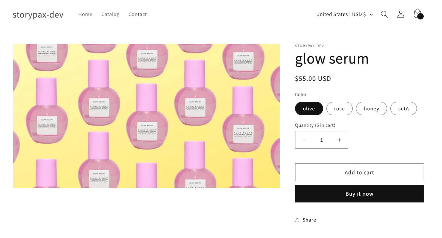Screen dimensions: 442x238
Task: Go to the Home menu item
Action: [85, 14]
